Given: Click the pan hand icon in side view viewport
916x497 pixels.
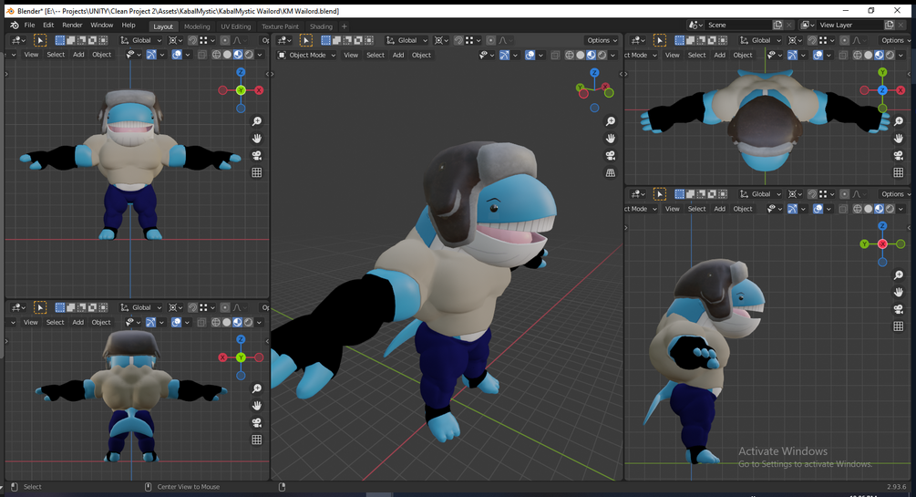Looking at the screenshot, I should coord(899,293).
